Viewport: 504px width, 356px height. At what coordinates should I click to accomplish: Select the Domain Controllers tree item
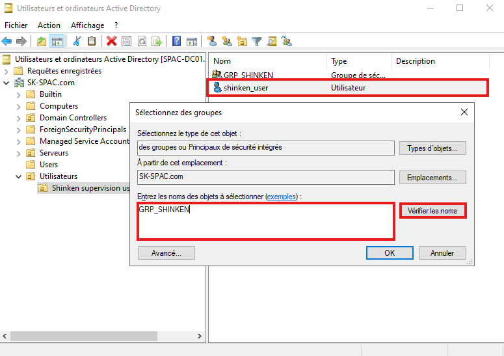73,118
